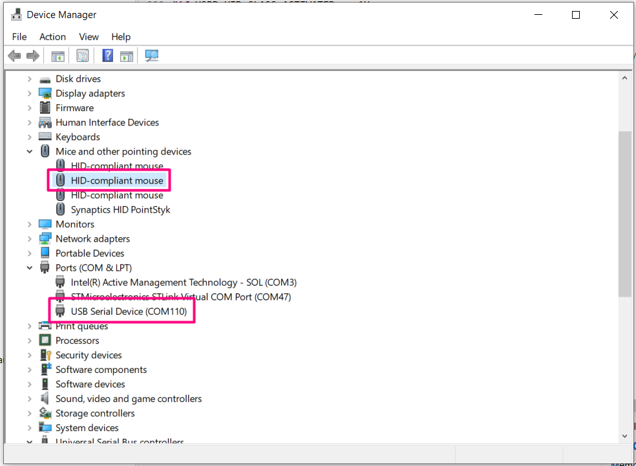Toggle the Show/Hide Action Pane icon
The image size is (636, 466).
tap(127, 56)
